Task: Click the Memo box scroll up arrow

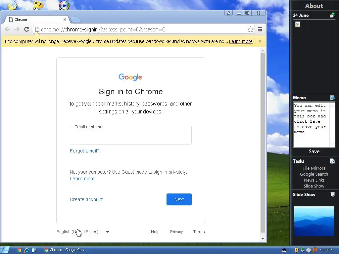Action: point(332,105)
